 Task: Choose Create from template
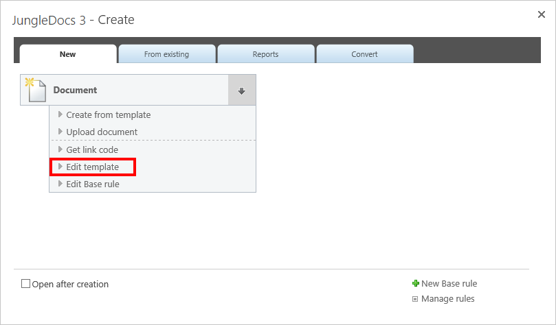click(108, 115)
